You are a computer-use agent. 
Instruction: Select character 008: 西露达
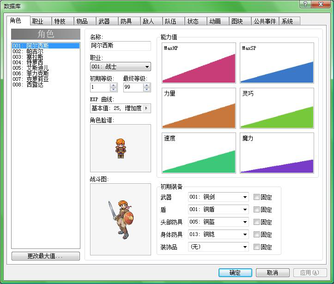pyautogui.click(x=46, y=85)
